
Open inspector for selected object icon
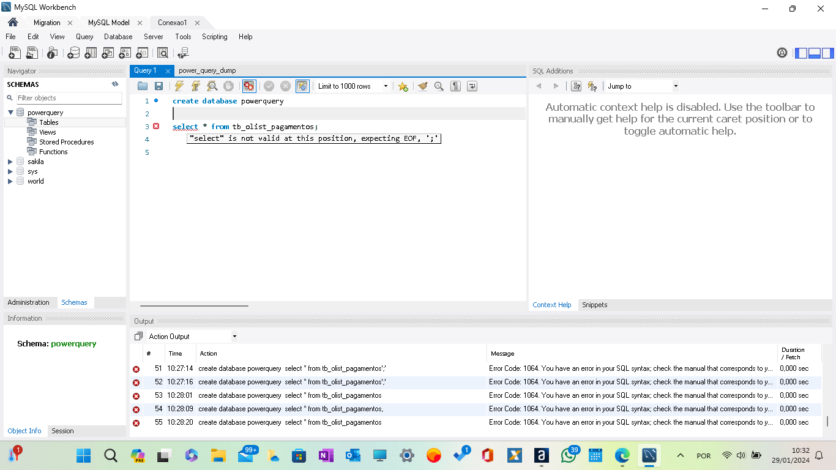(x=53, y=53)
